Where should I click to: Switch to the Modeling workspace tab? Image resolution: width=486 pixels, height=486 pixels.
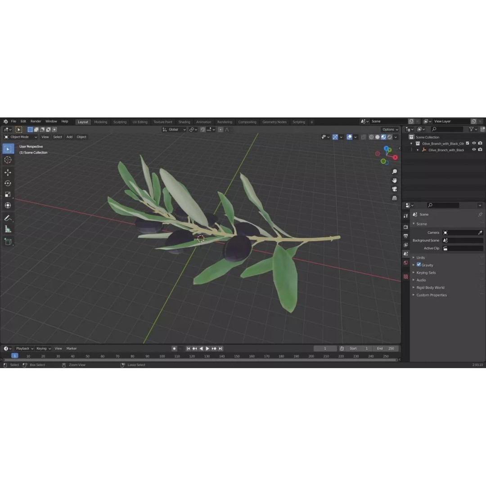[101, 122]
